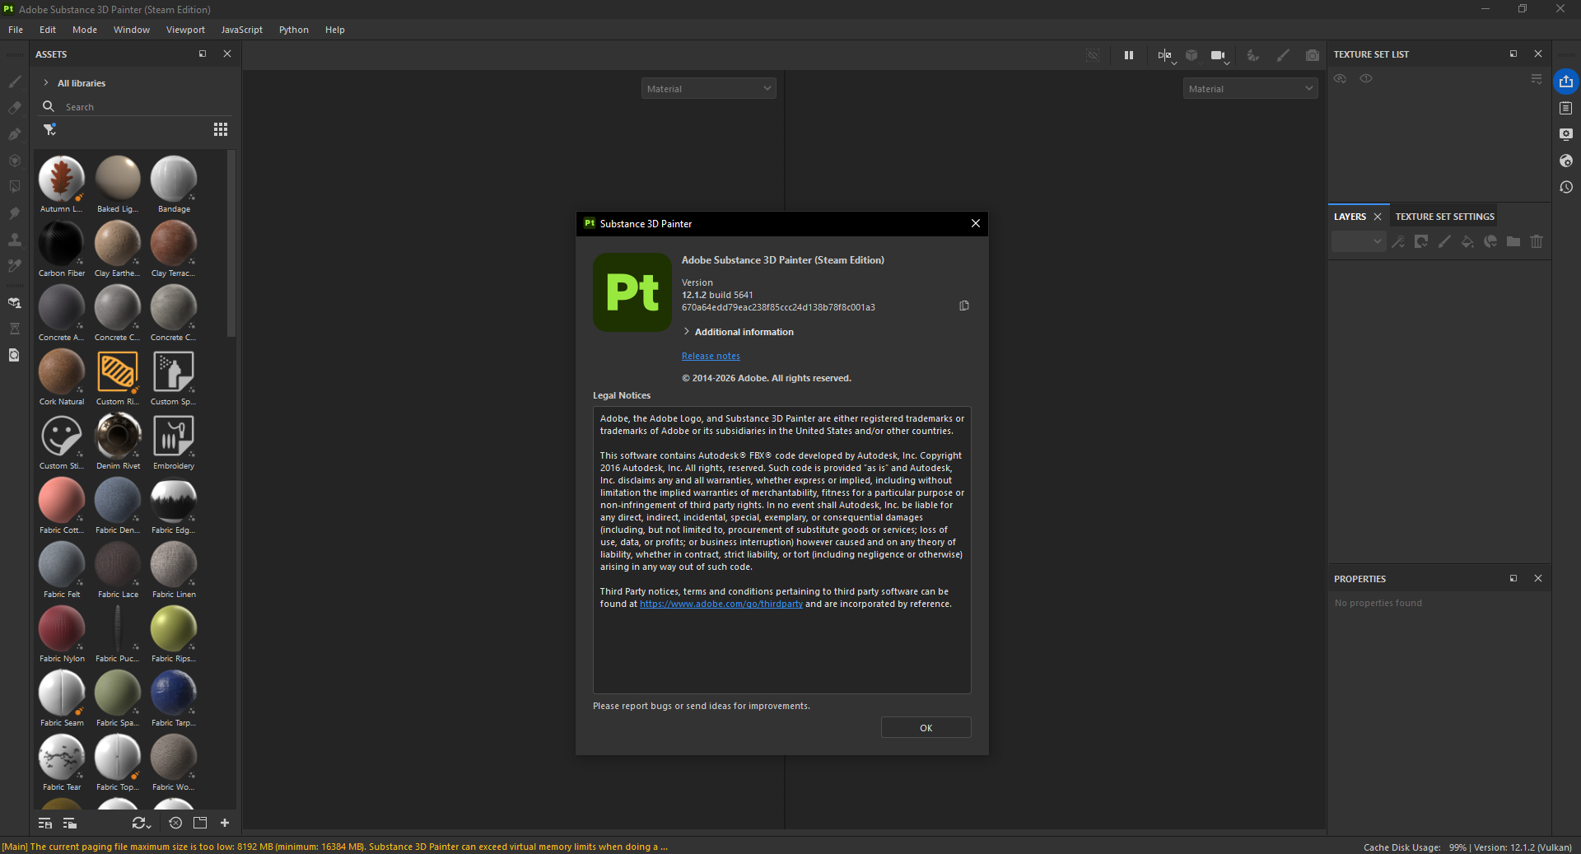The height and width of the screenshot is (854, 1581).
Task: Select the Polygon fill cube tool
Action: [x=14, y=161]
